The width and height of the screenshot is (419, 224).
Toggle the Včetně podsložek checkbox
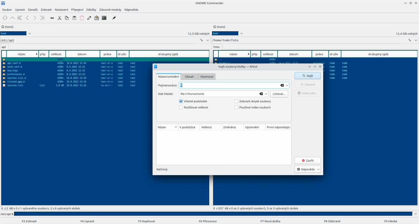click(181, 101)
